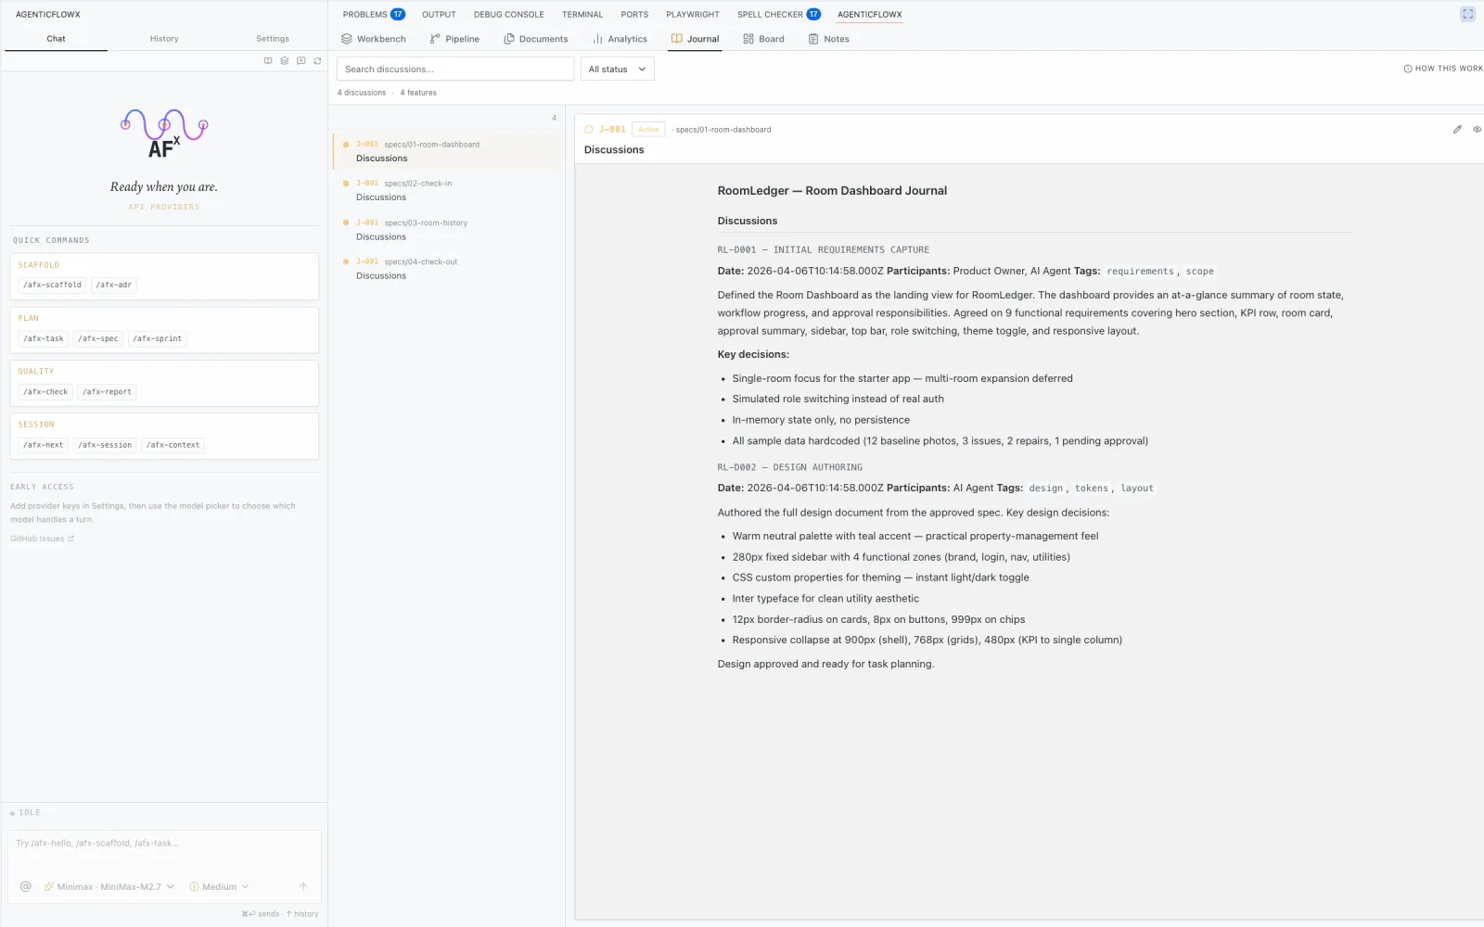This screenshot has width=1484, height=927.
Task: Select the AGENTICFLOWX panel tab
Action: [x=870, y=14]
